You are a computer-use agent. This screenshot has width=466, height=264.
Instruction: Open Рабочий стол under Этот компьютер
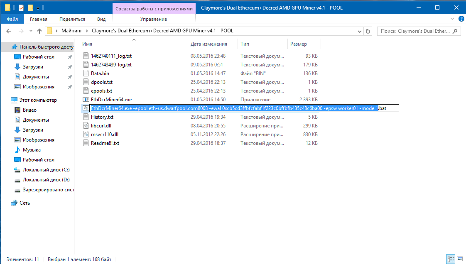(38, 160)
